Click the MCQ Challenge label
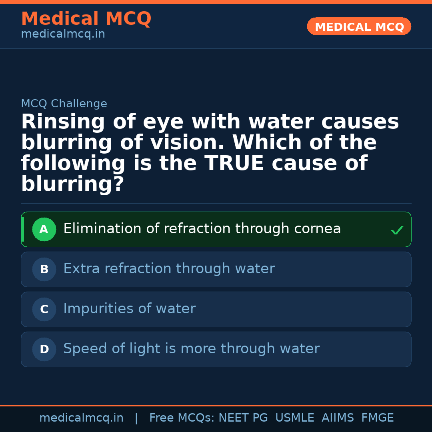The height and width of the screenshot is (432, 432). coord(64,104)
